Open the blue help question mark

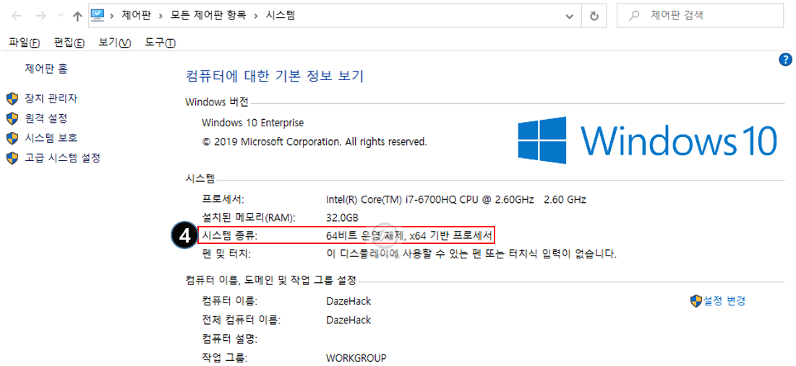pos(785,59)
